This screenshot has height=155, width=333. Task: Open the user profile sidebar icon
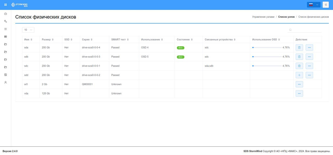point(6,82)
